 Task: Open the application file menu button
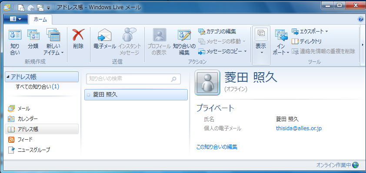[16, 19]
